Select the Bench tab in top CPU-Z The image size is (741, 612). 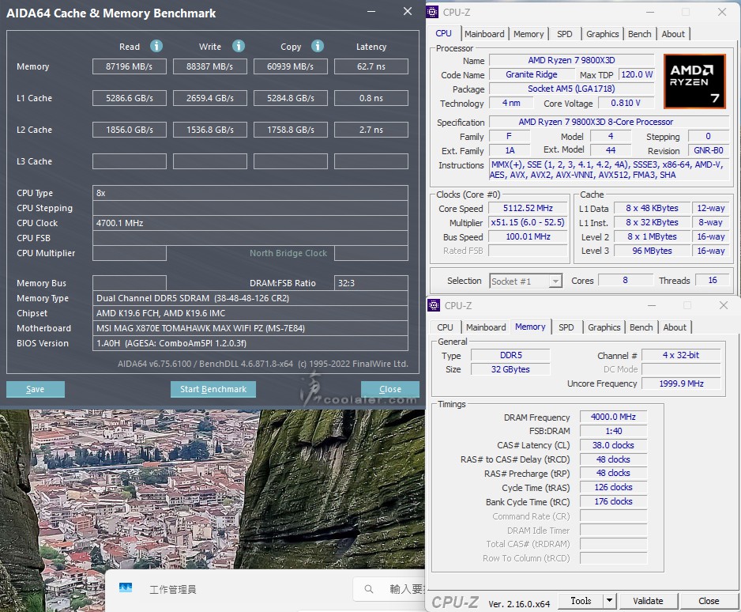pyautogui.click(x=640, y=34)
